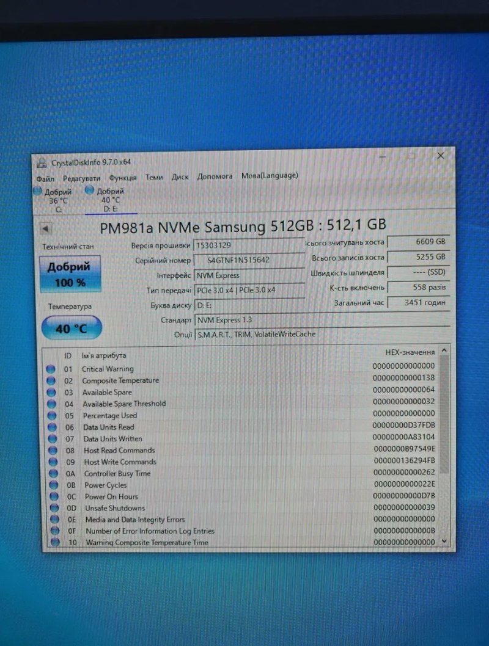Image resolution: width=489 pixels, height=646 pixels.
Task: Click status orb for Power Cycles row
Action: click(54, 485)
